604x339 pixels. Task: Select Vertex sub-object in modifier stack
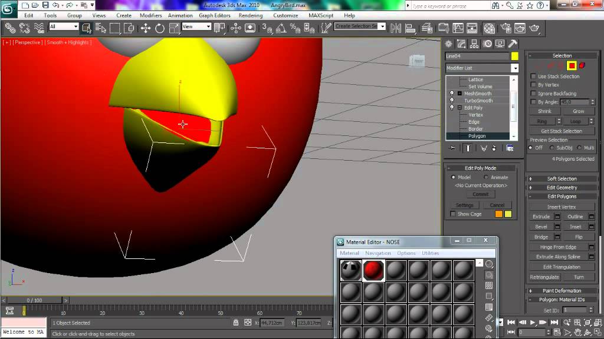coord(476,115)
